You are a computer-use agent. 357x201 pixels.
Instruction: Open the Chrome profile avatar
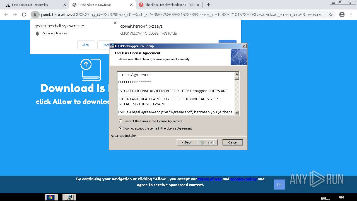[342, 15]
